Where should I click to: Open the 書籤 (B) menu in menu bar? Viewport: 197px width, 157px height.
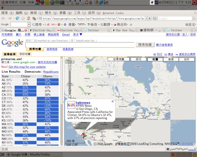65,13
